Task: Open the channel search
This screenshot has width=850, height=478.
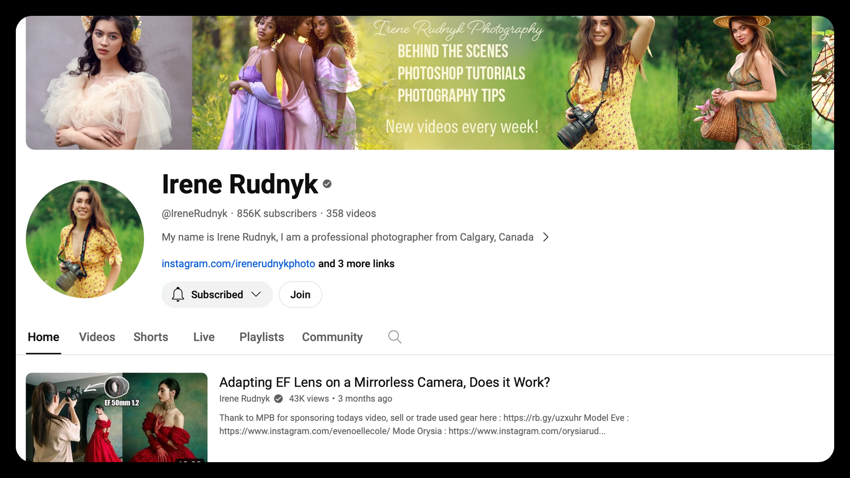Action: tap(394, 337)
